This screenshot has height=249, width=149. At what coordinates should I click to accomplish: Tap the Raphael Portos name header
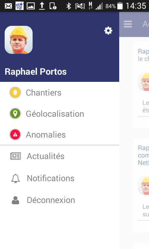[x=36, y=72]
